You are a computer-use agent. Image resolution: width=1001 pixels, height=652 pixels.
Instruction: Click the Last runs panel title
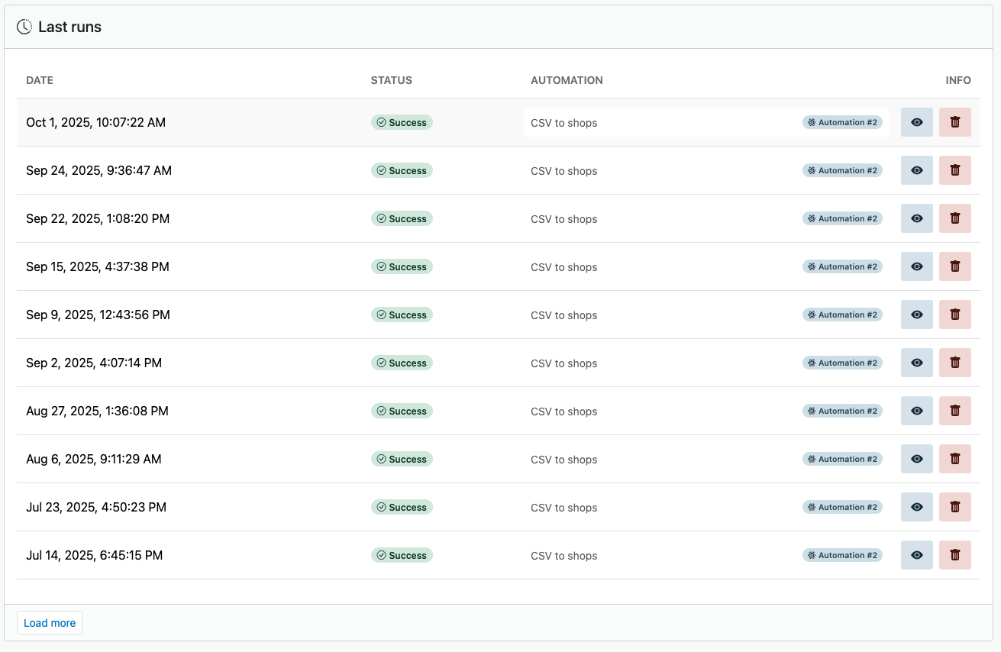[x=69, y=27]
